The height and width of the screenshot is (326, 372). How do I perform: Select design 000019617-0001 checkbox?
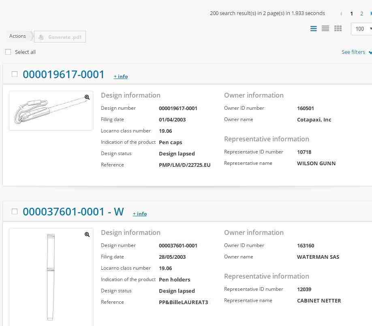15,74
